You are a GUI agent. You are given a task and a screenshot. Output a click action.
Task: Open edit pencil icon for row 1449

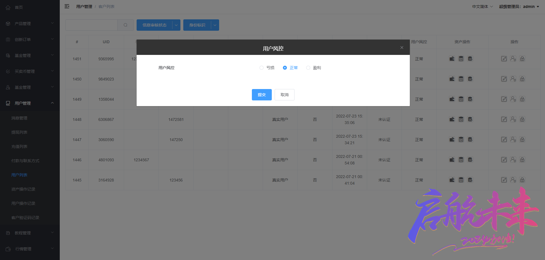tap(504, 99)
